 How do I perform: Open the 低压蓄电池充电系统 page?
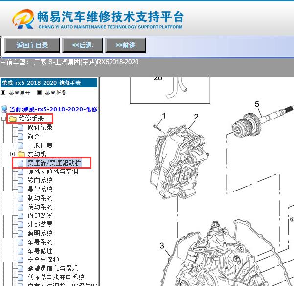[56, 277]
